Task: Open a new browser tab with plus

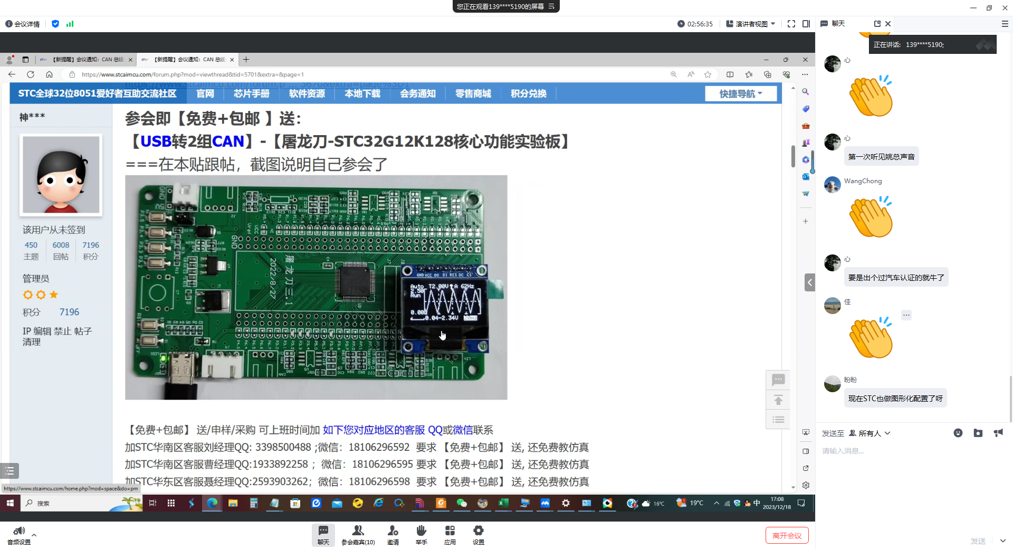Action: [x=246, y=60]
